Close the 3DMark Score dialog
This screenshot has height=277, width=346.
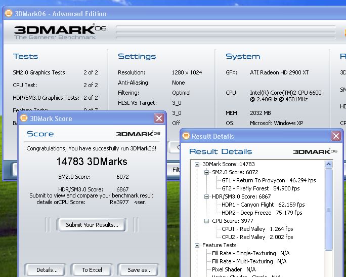[x=159, y=118]
